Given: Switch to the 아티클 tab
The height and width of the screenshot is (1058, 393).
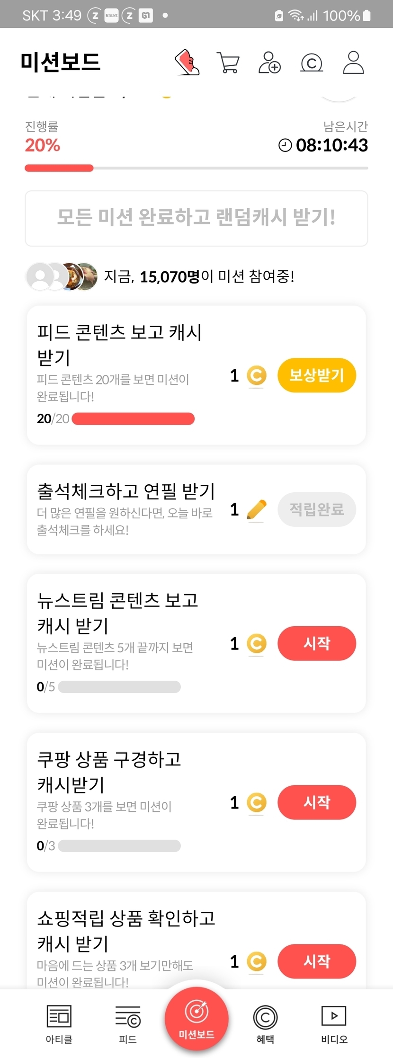Looking at the screenshot, I should point(59,1023).
